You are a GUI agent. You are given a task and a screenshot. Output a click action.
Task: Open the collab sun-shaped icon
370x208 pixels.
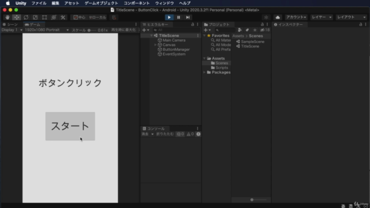266,17
